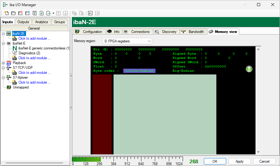Select Big-Endian byte order
Image resolution: width=280 pixels, height=166 pixels.
[183, 71]
